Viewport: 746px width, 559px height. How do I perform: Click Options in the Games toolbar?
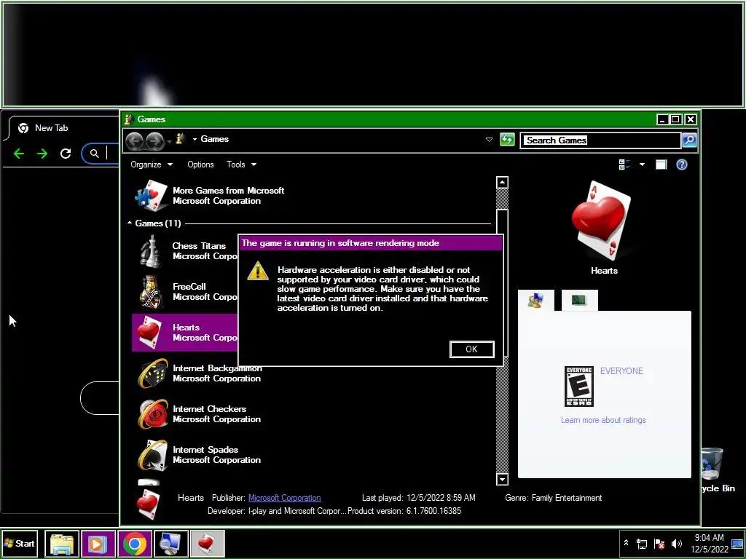pyautogui.click(x=200, y=164)
